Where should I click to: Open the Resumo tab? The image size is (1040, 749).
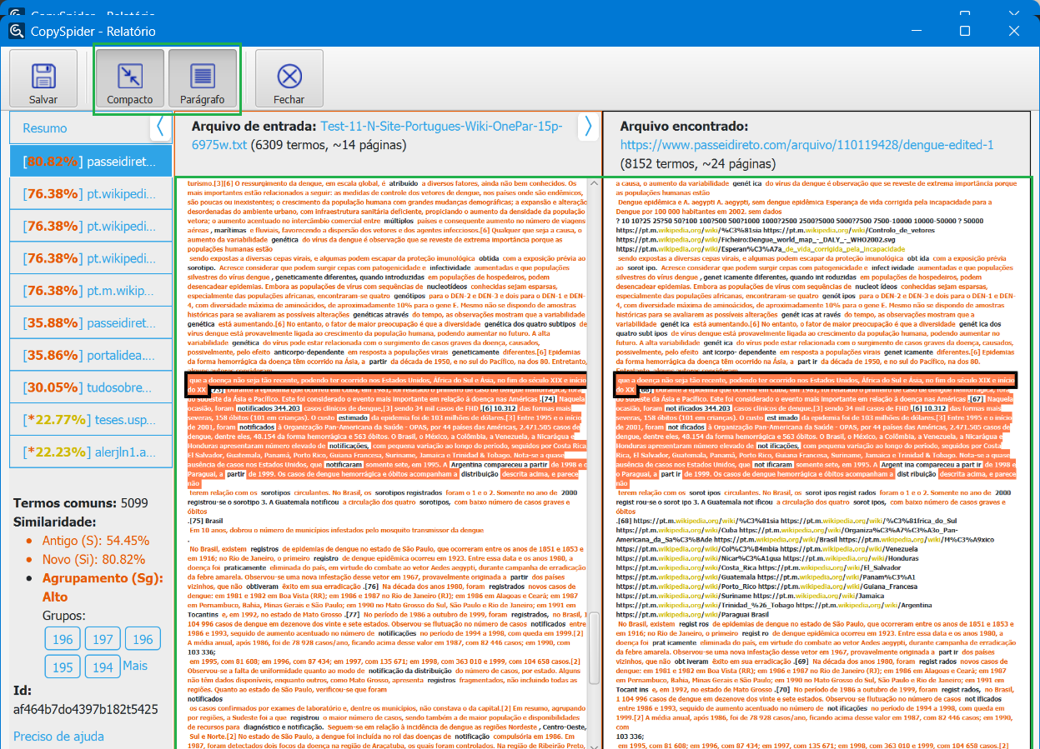[x=45, y=128]
